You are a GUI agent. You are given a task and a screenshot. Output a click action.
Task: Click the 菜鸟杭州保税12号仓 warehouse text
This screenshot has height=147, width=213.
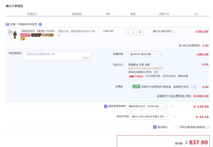(x=140, y=72)
